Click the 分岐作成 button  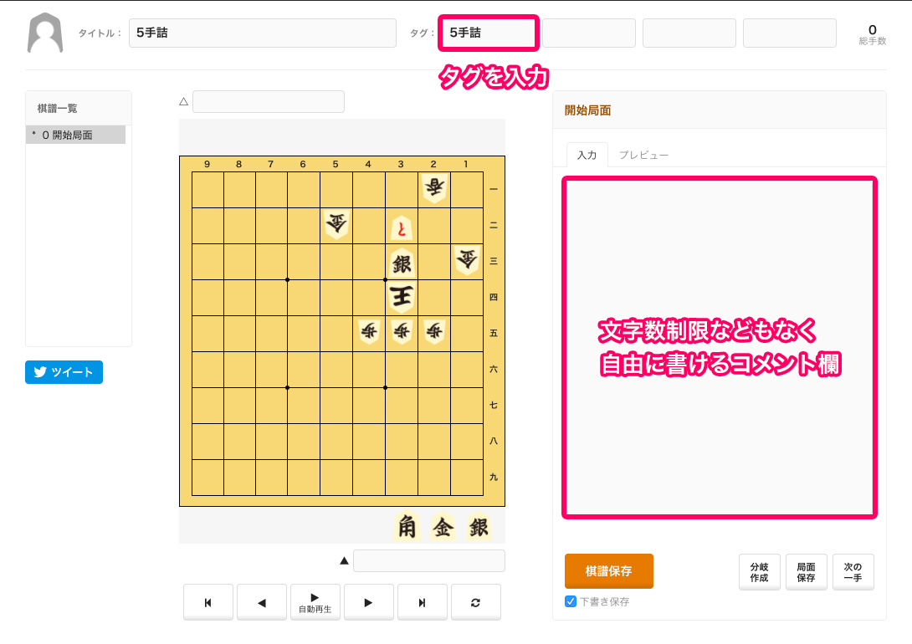(x=759, y=572)
